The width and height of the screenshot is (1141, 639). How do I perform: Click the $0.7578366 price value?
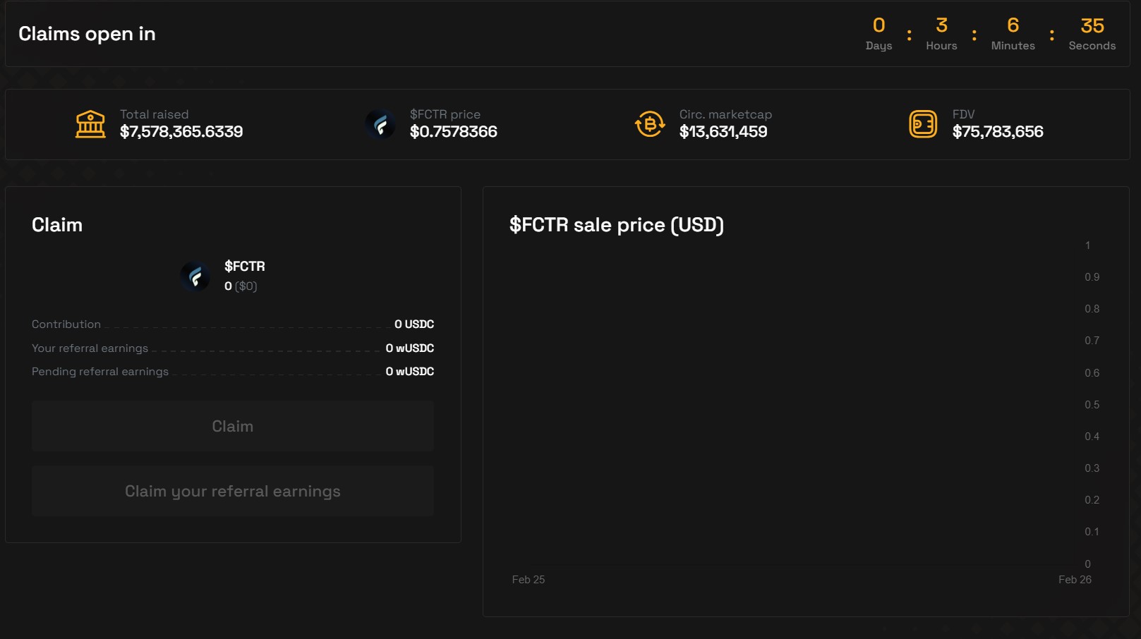tap(453, 132)
